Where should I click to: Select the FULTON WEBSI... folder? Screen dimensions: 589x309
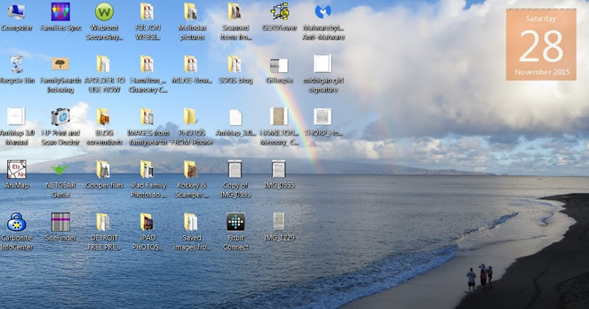(x=148, y=21)
